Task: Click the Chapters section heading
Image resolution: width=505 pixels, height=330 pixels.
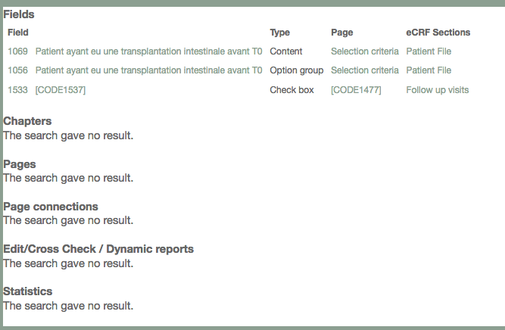Action: (x=27, y=121)
